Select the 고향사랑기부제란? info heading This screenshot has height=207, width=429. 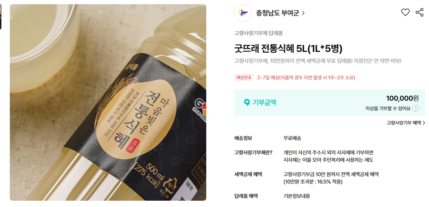(253, 152)
